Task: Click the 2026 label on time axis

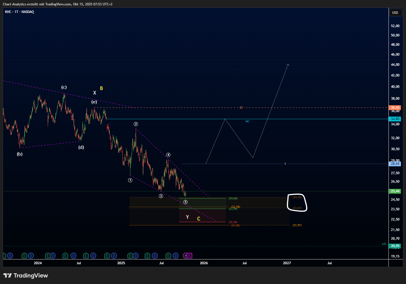Action: coord(204,263)
